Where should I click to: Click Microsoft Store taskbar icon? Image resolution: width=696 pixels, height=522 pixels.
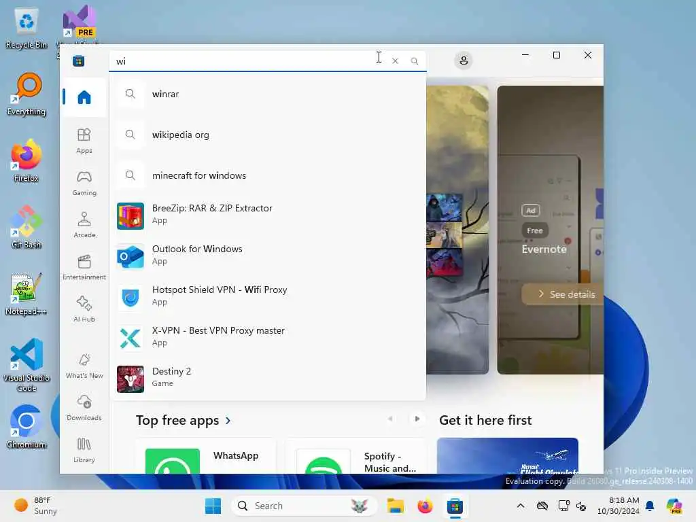pos(455,506)
